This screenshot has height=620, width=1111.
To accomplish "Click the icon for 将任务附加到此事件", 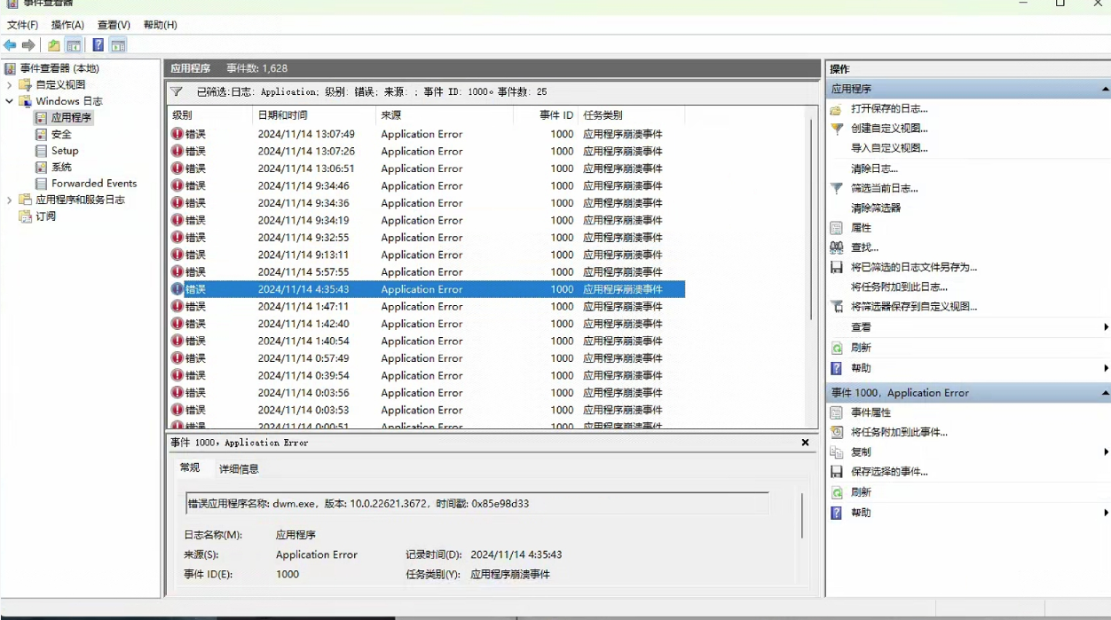I will click(836, 432).
